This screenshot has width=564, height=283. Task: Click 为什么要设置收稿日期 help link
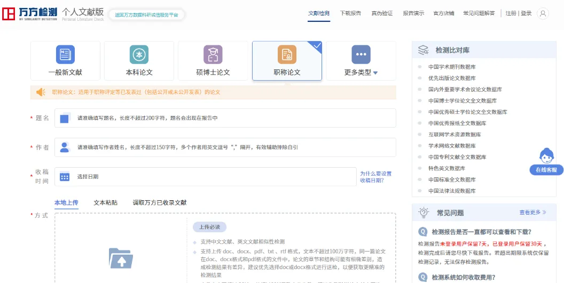[x=375, y=177]
